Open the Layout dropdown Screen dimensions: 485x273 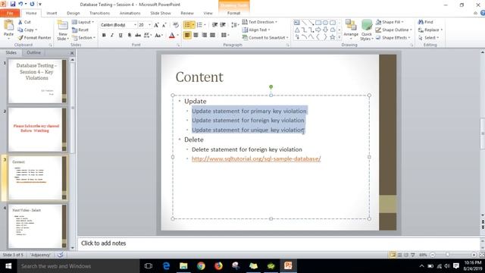click(83, 22)
